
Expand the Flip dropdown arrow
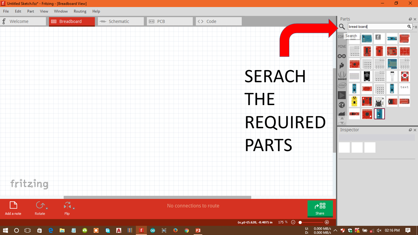point(74,208)
